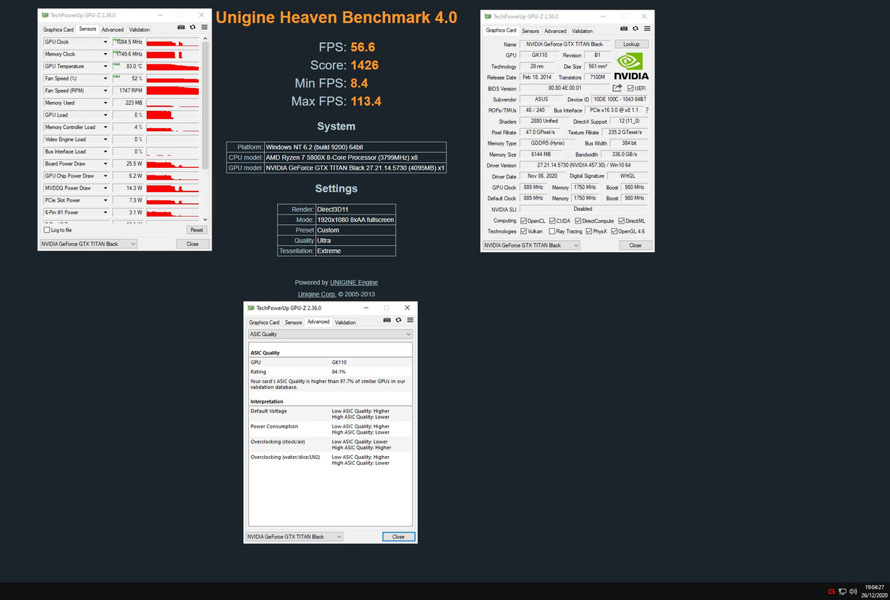
Task: Open the Unigine Corp. link
Action: point(317,294)
